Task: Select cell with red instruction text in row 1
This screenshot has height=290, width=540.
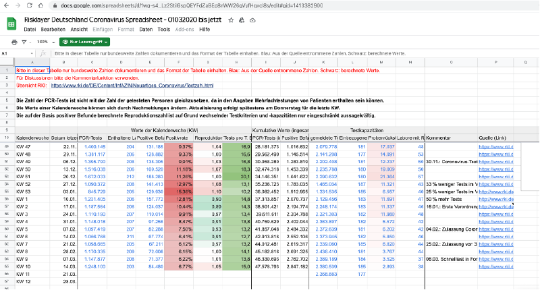Action: pyautogui.click(x=32, y=71)
